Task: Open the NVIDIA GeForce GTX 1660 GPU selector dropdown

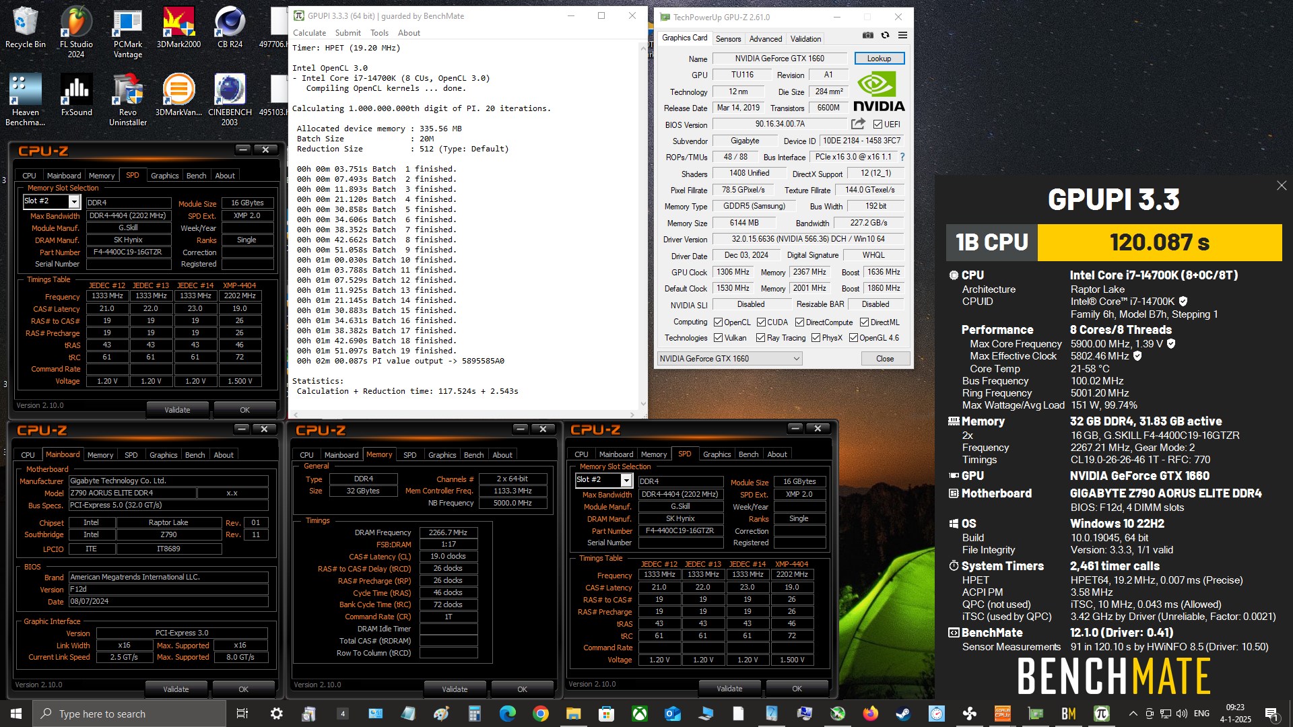Action: tap(729, 359)
